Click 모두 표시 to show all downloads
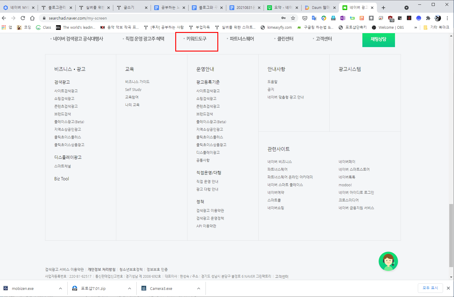The image size is (454, 297). tap(430, 288)
